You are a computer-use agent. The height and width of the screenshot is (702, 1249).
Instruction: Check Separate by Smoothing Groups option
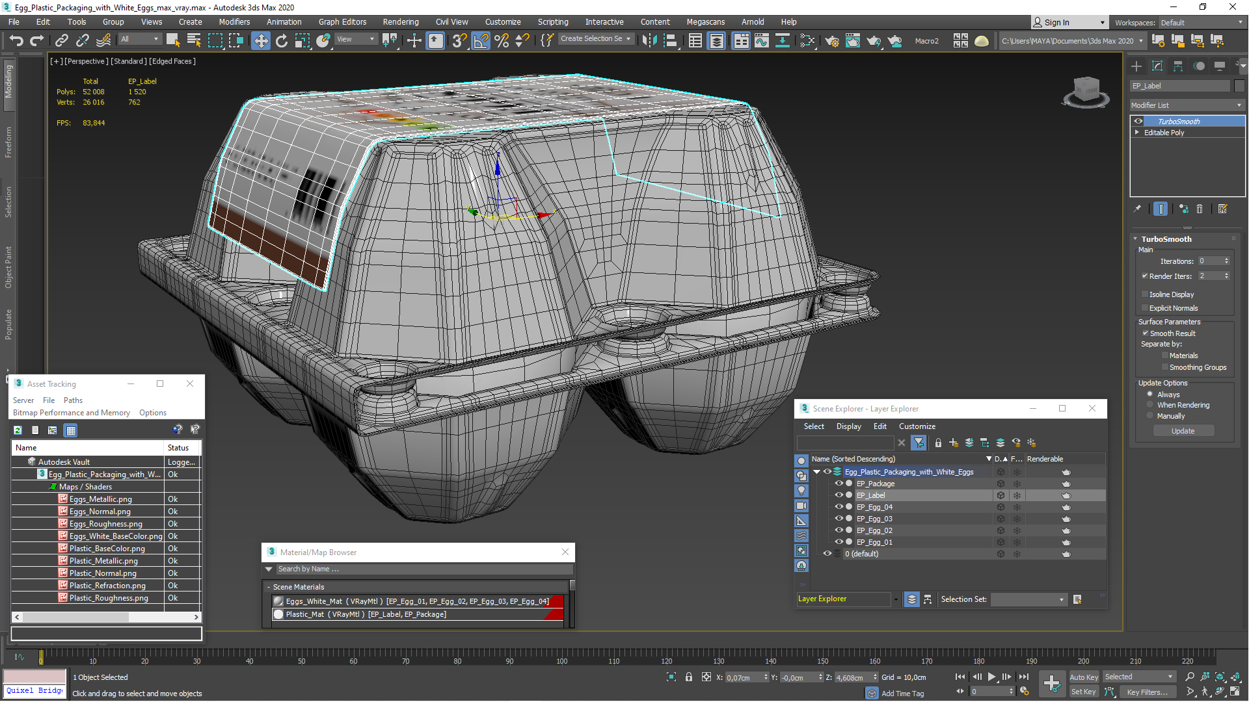tap(1165, 367)
